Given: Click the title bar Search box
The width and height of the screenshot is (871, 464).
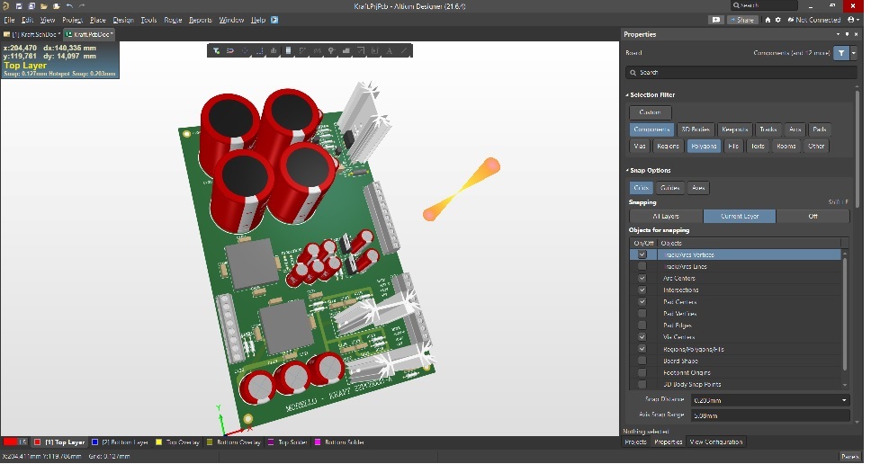Looking at the screenshot, I should coord(764,5).
